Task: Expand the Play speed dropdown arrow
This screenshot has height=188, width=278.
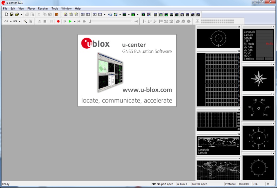Action: pos(74,22)
